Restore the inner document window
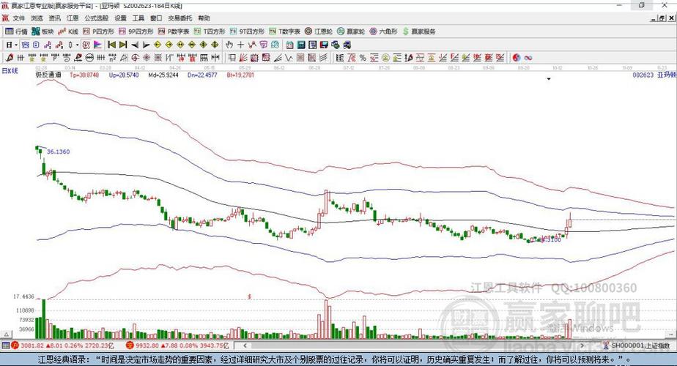The image size is (677, 366). (x=663, y=18)
